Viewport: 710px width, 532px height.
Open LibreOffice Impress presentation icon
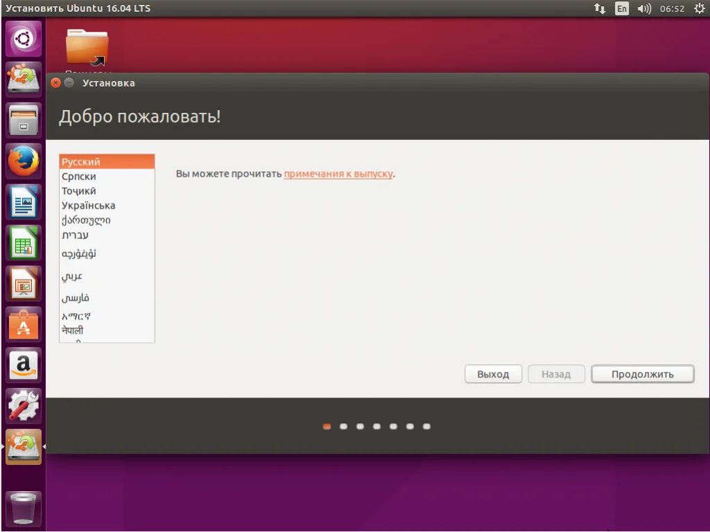(x=24, y=283)
